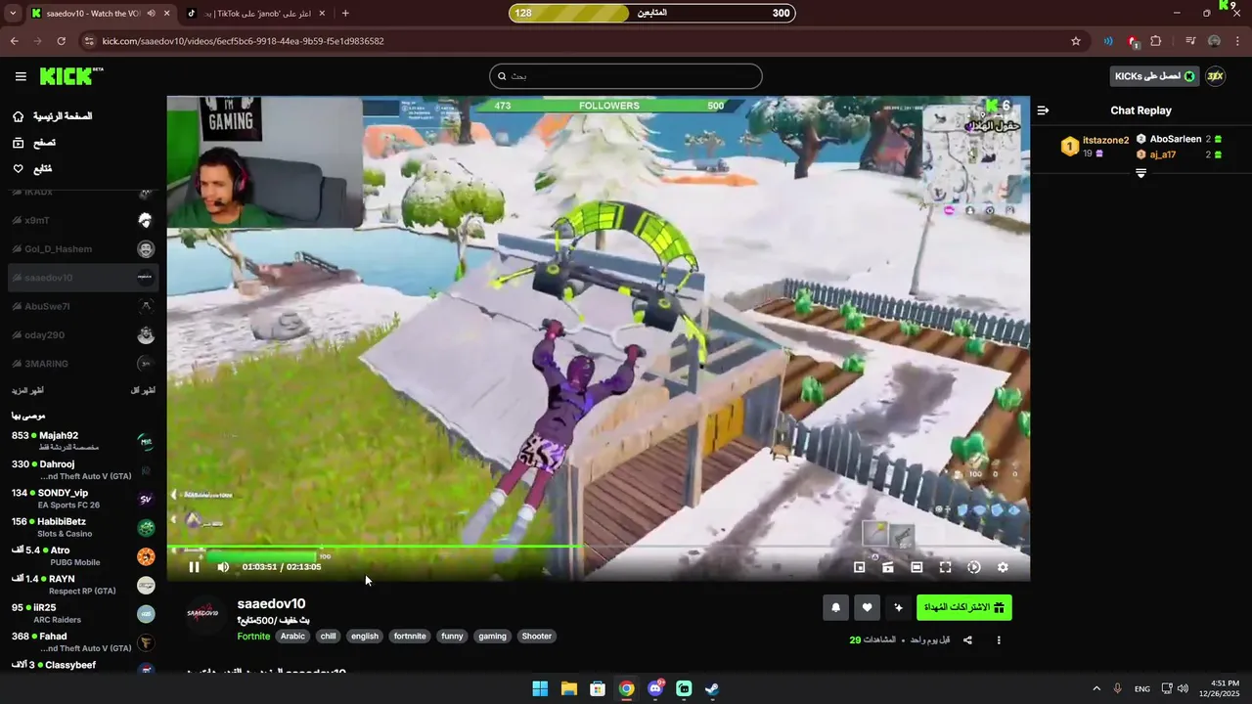The width and height of the screenshot is (1252, 704).
Task: Enter fullscreen mode
Action: click(945, 567)
